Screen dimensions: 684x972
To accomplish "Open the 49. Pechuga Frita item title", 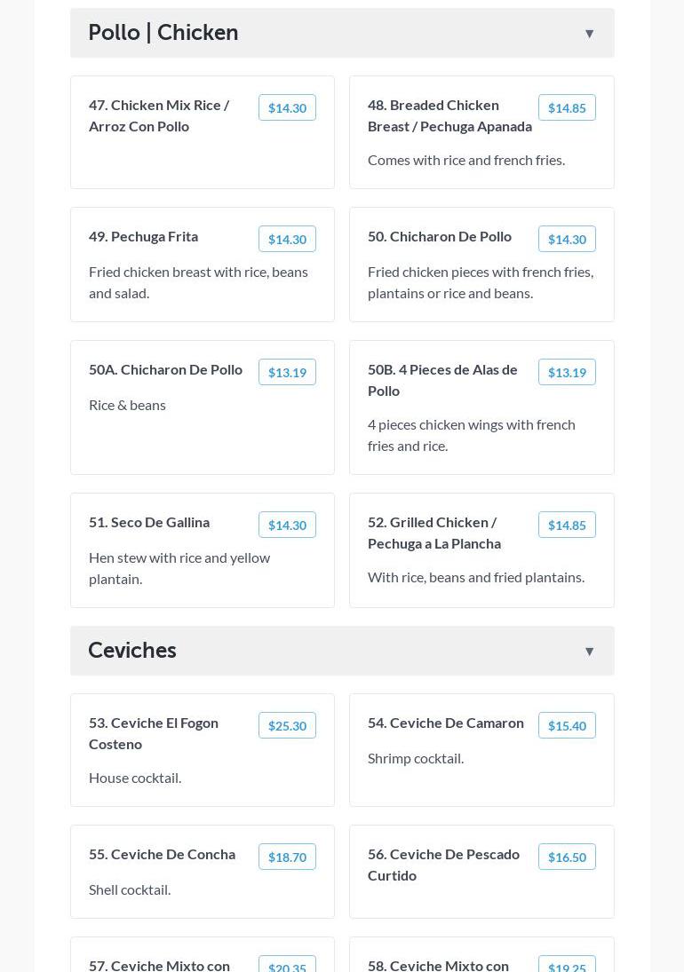I will [x=143, y=236].
